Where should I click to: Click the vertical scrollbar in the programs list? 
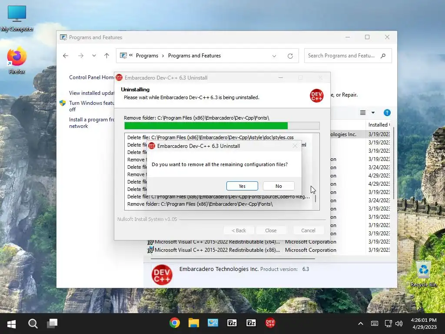[x=394, y=163]
